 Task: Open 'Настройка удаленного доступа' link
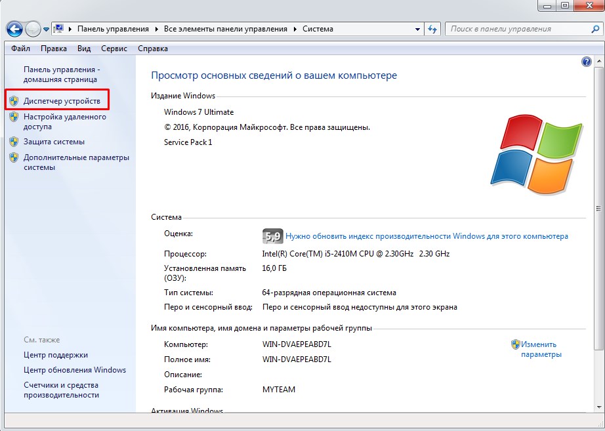pyautogui.click(x=65, y=121)
